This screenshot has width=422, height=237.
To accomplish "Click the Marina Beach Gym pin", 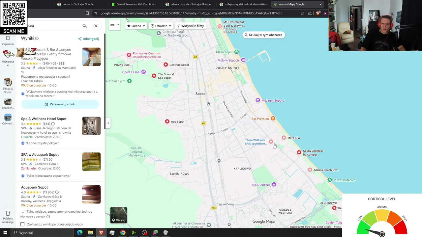I will click(x=310, y=170).
